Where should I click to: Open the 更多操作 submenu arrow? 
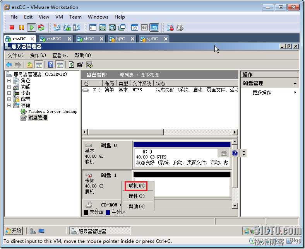[295, 92]
